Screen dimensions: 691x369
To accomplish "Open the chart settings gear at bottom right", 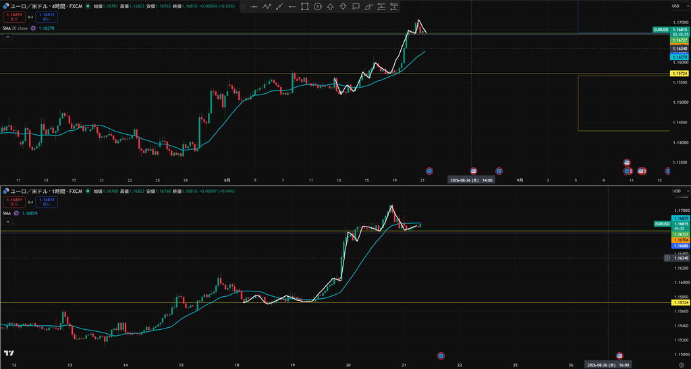I will coord(682,365).
